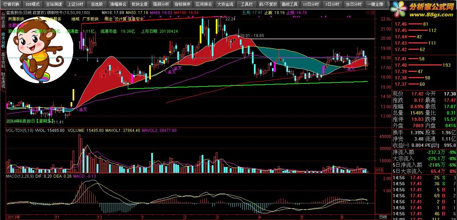Show 10日分时 view
Image resolution: width=457 pixels, height=220 pixels.
(311, 4)
